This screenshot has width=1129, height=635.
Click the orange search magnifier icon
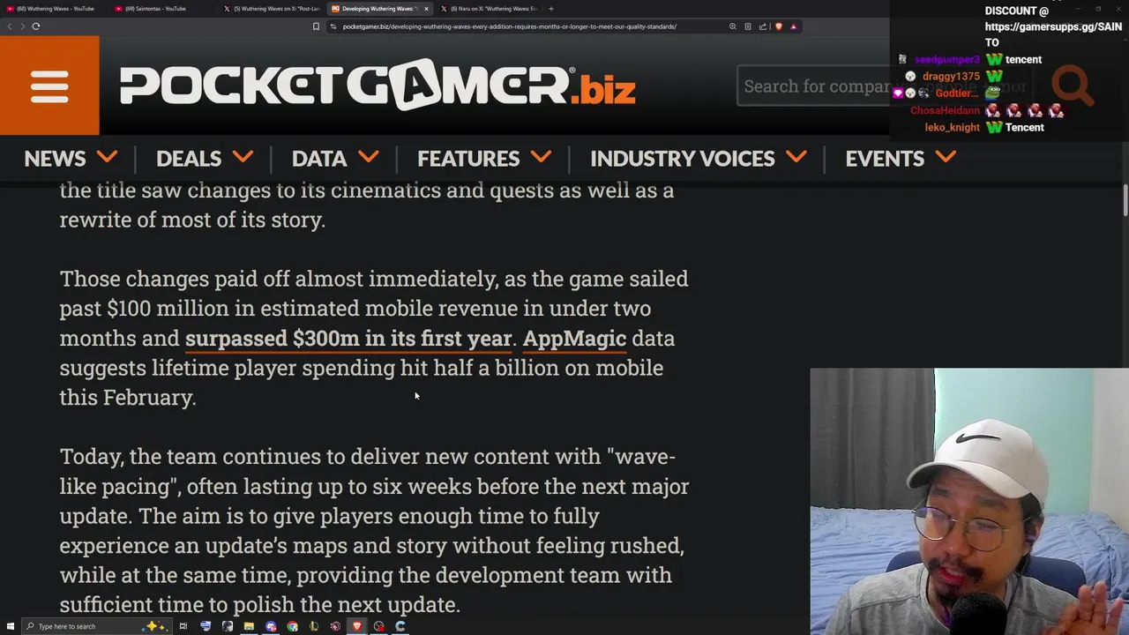[x=1073, y=86]
